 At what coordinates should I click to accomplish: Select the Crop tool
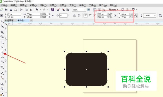tap(2, 32)
